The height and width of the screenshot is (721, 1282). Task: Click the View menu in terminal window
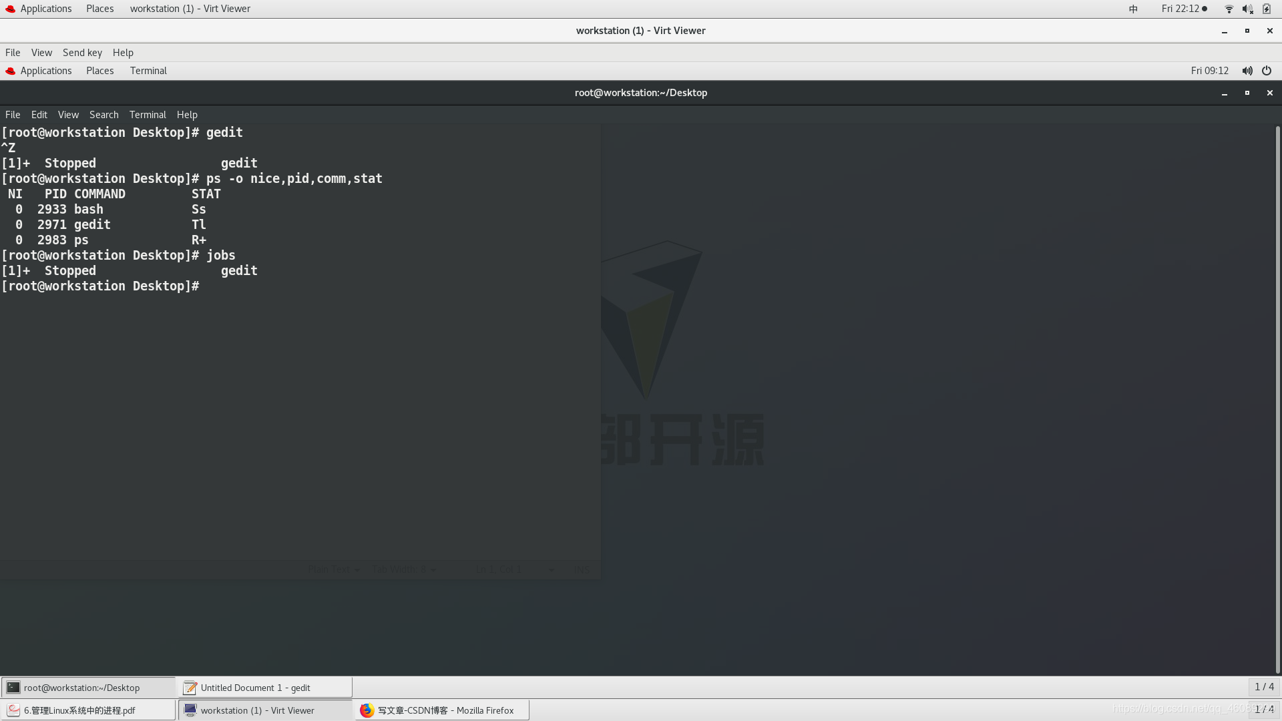click(x=68, y=114)
